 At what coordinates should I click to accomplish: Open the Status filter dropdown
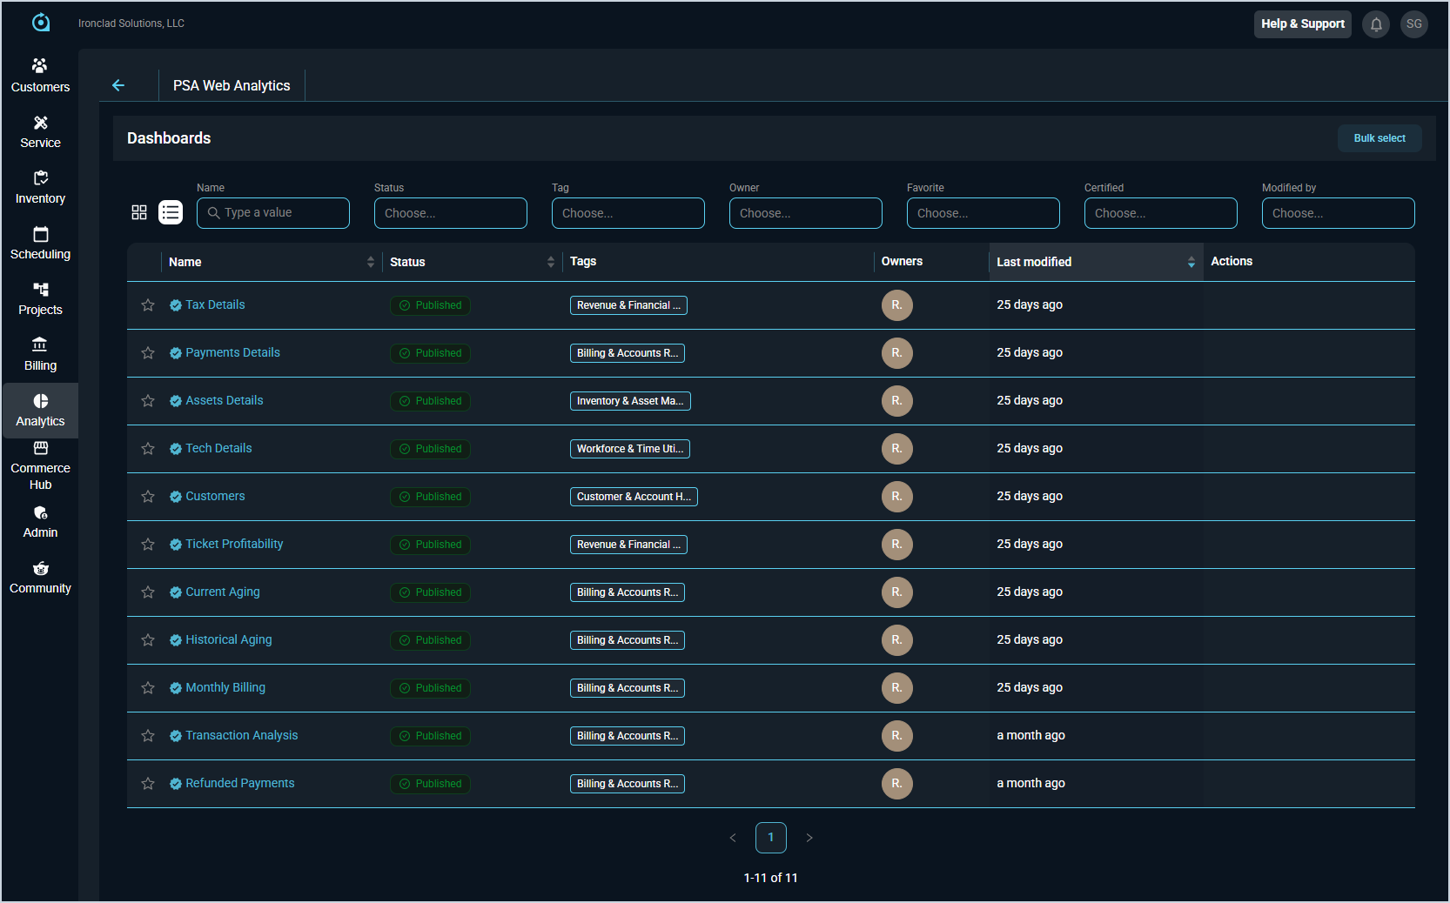[x=450, y=213]
